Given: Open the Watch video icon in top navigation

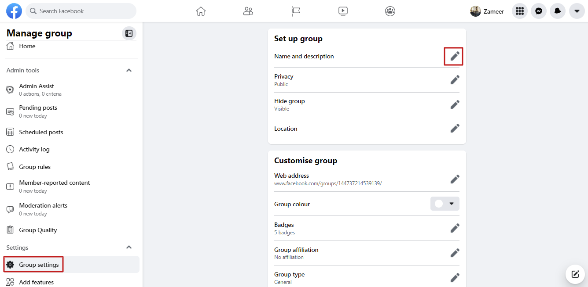Looking at the screenshot, I should click(343, 11).
